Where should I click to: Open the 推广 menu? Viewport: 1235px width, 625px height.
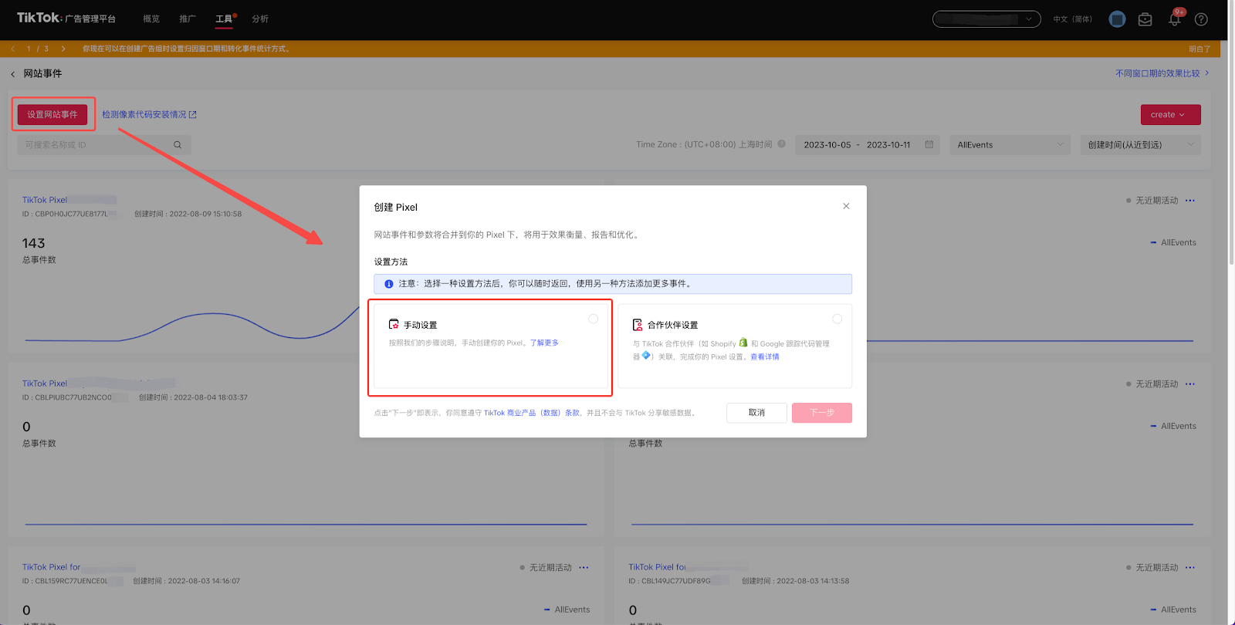point(188,19)
